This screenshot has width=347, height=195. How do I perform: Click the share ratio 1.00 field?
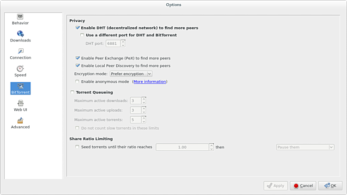[182, 147]
